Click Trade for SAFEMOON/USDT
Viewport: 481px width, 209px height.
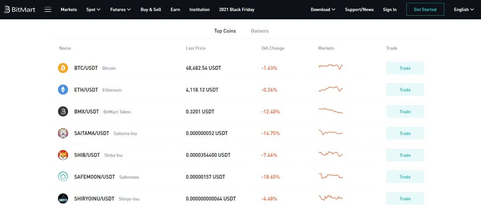tap(405, 177)
